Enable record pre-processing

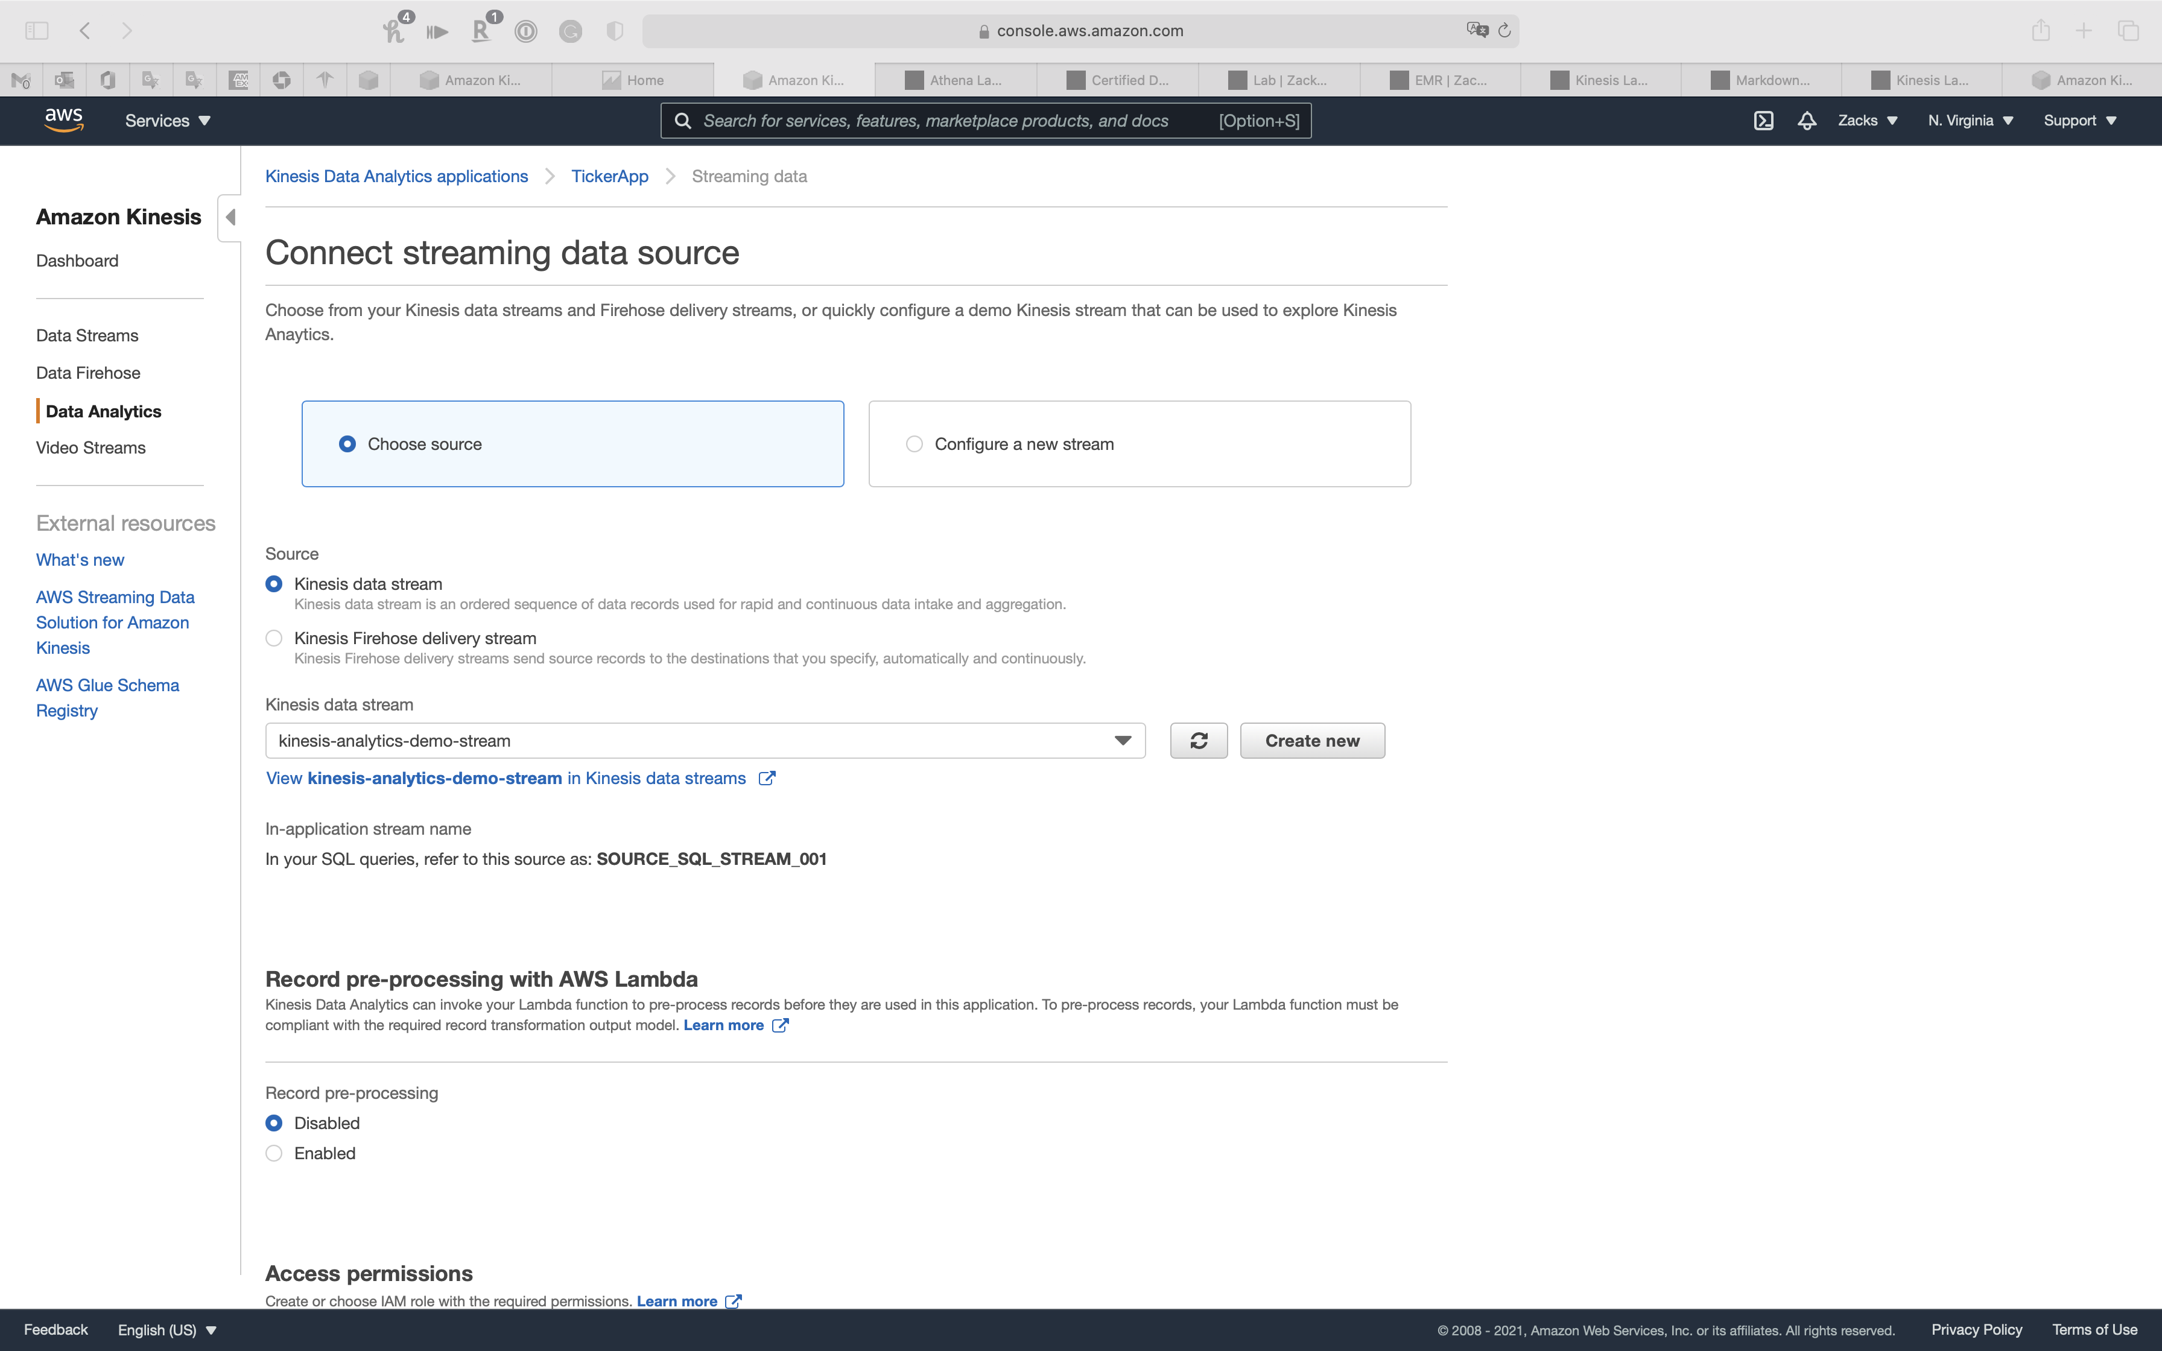(274, 1154)
